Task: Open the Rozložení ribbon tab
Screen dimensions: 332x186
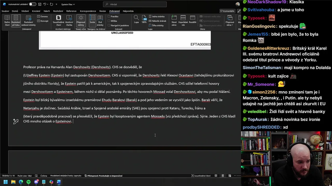Action: tap(58, 11)
